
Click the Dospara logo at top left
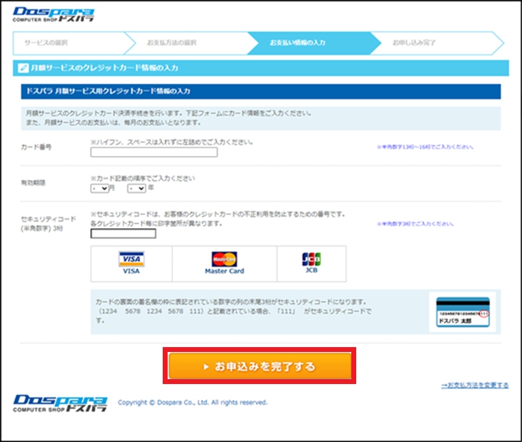pos(54,15)
